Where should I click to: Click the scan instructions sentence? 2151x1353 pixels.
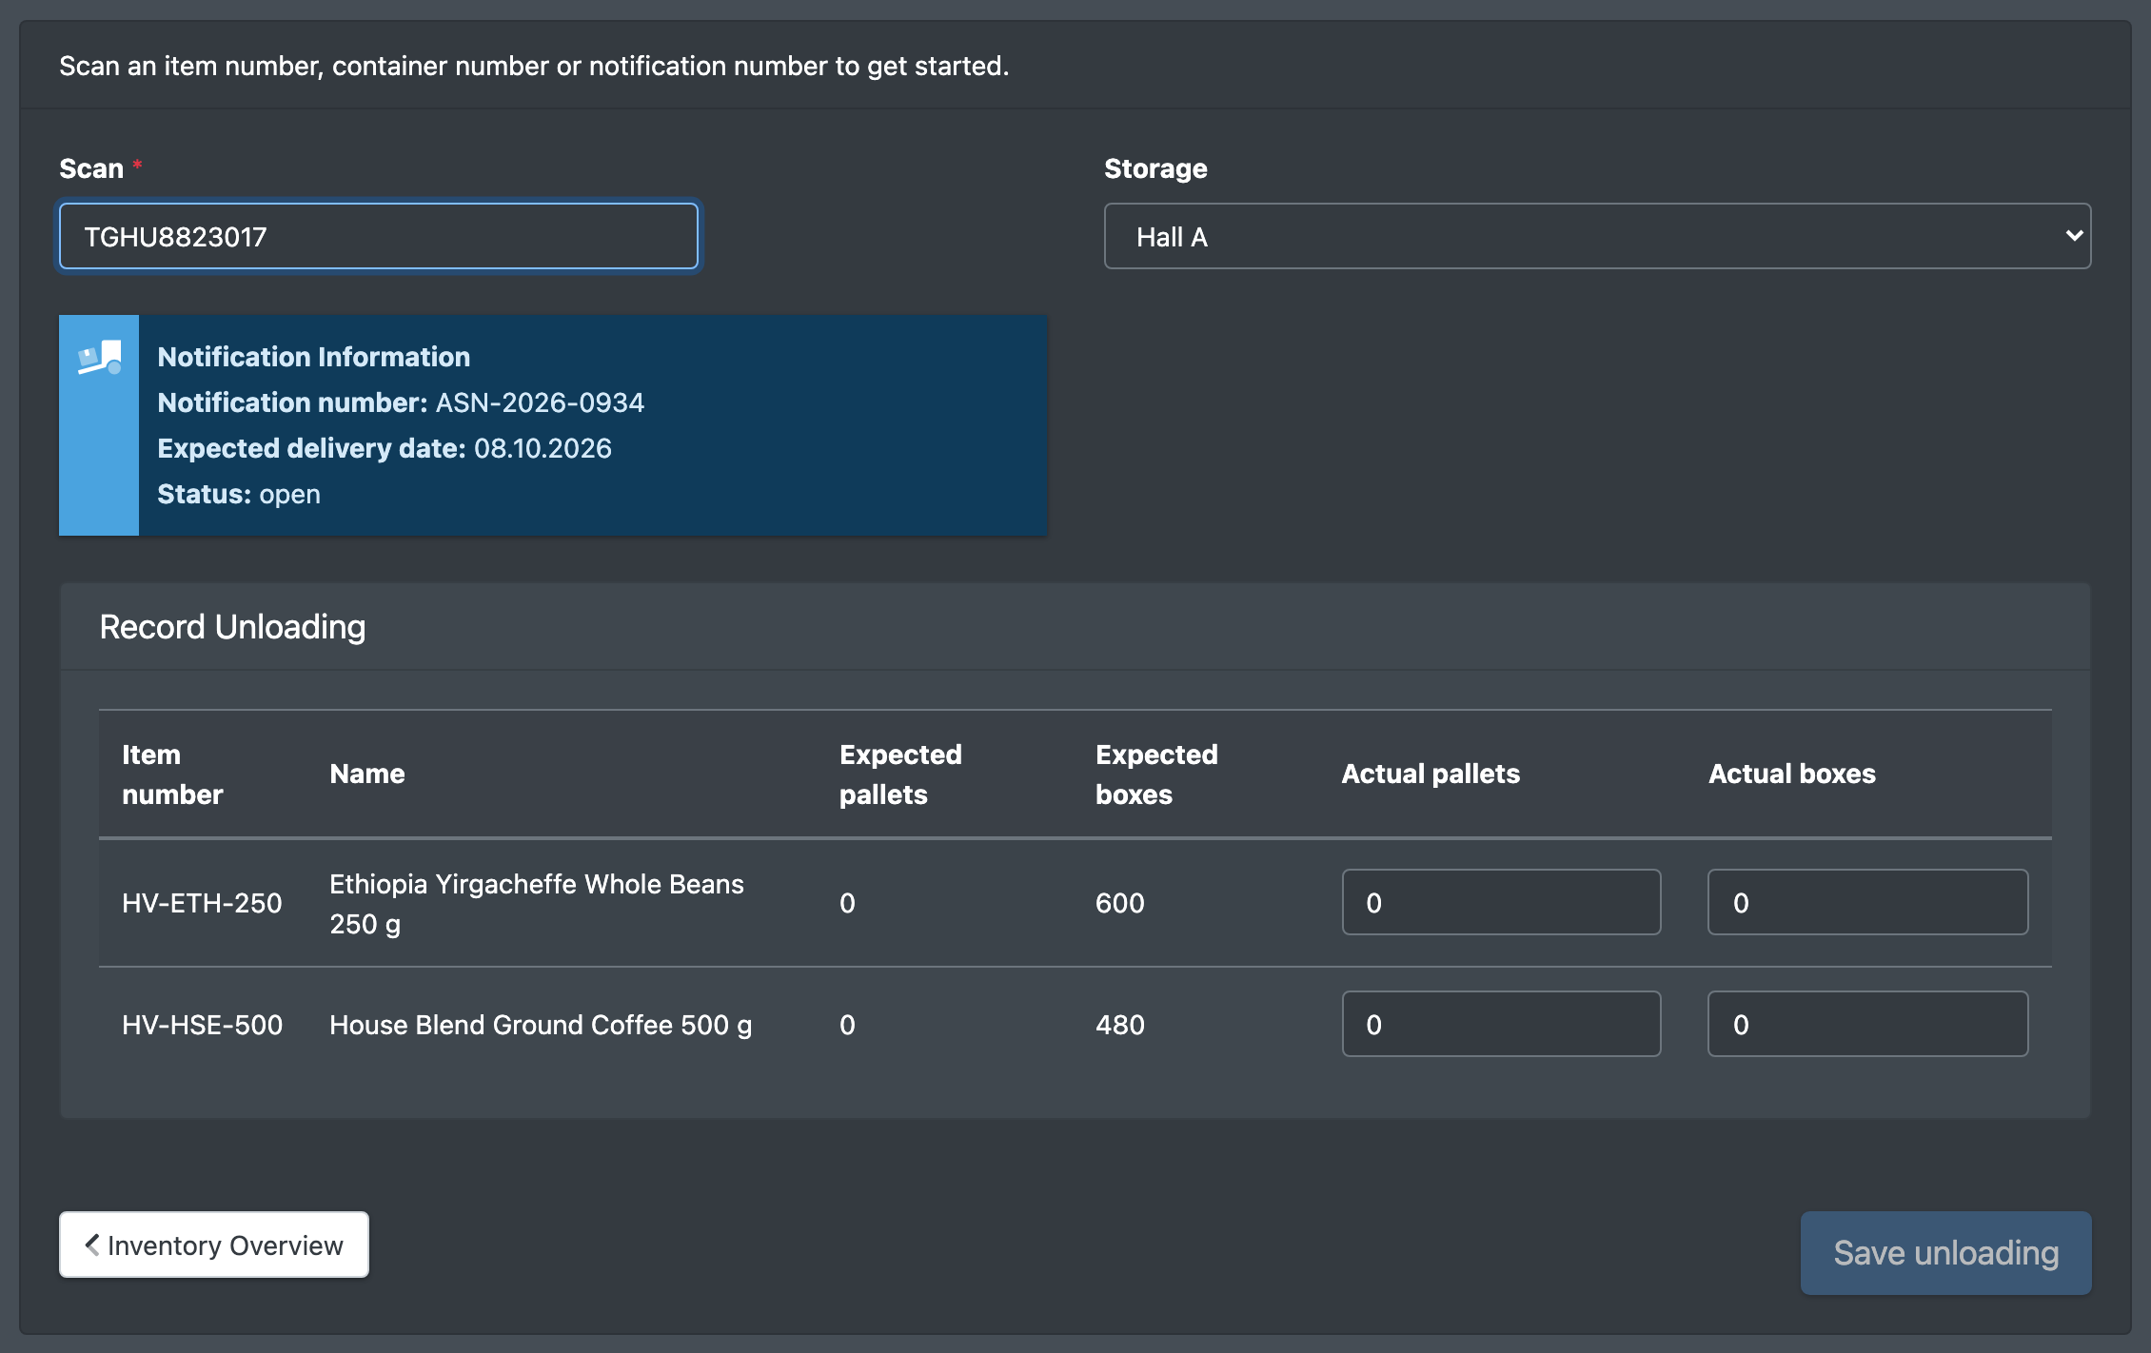pos(534,66)
